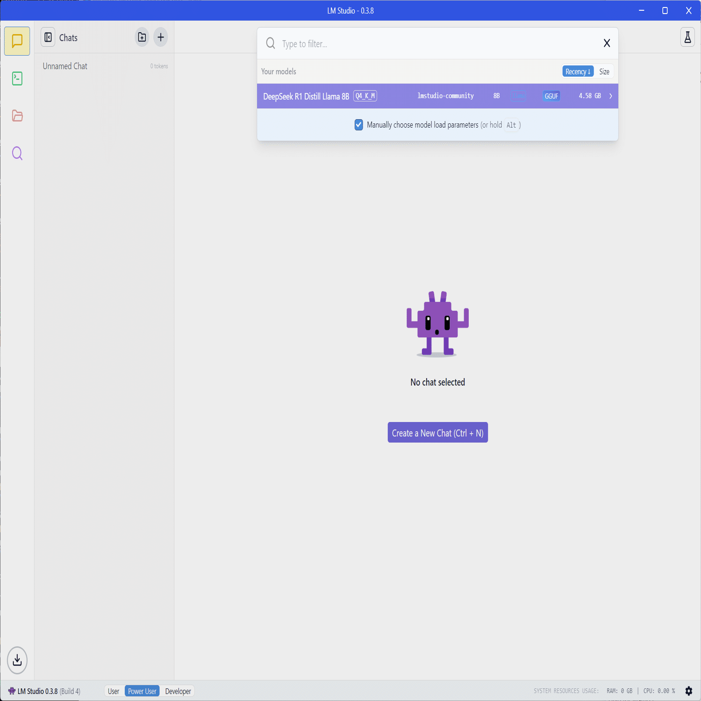
Task: Expand DeepSeek R1 model row chevron
Action: pos(610,96)
